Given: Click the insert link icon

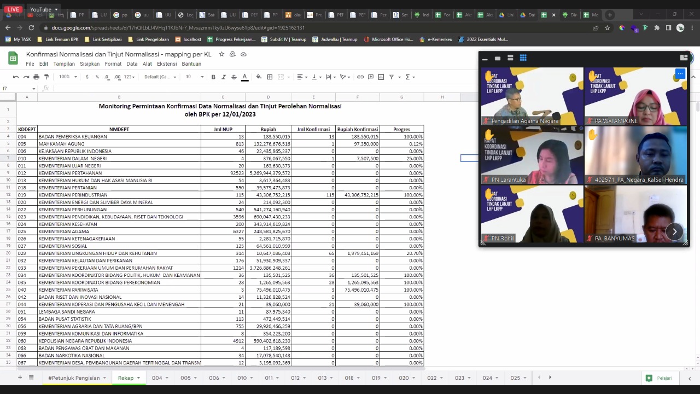Looking at the screenshot, I should [360, 77].
